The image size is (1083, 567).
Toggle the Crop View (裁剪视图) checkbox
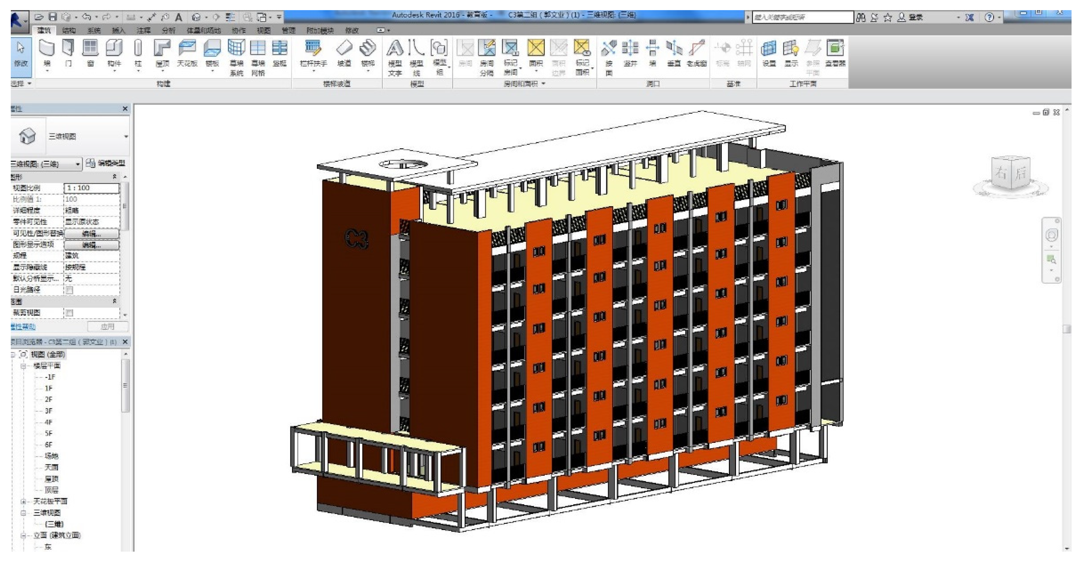tap(70, 313)
